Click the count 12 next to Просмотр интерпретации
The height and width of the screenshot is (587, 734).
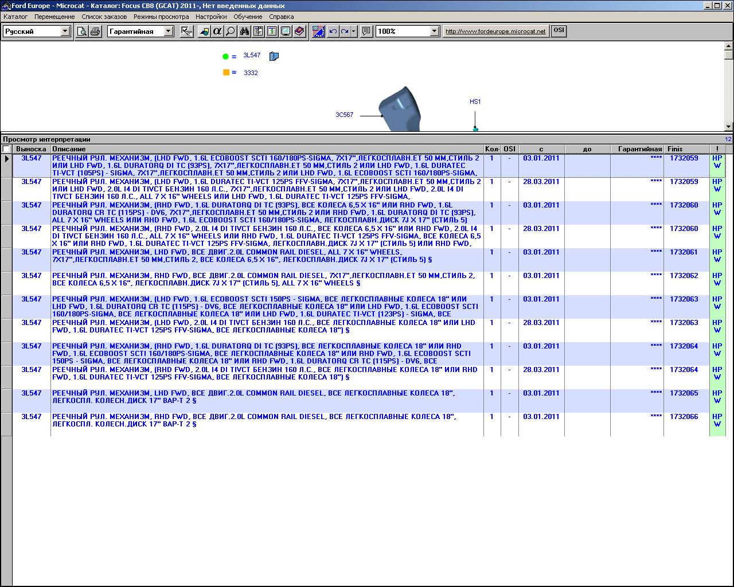[x=728, y=139]
